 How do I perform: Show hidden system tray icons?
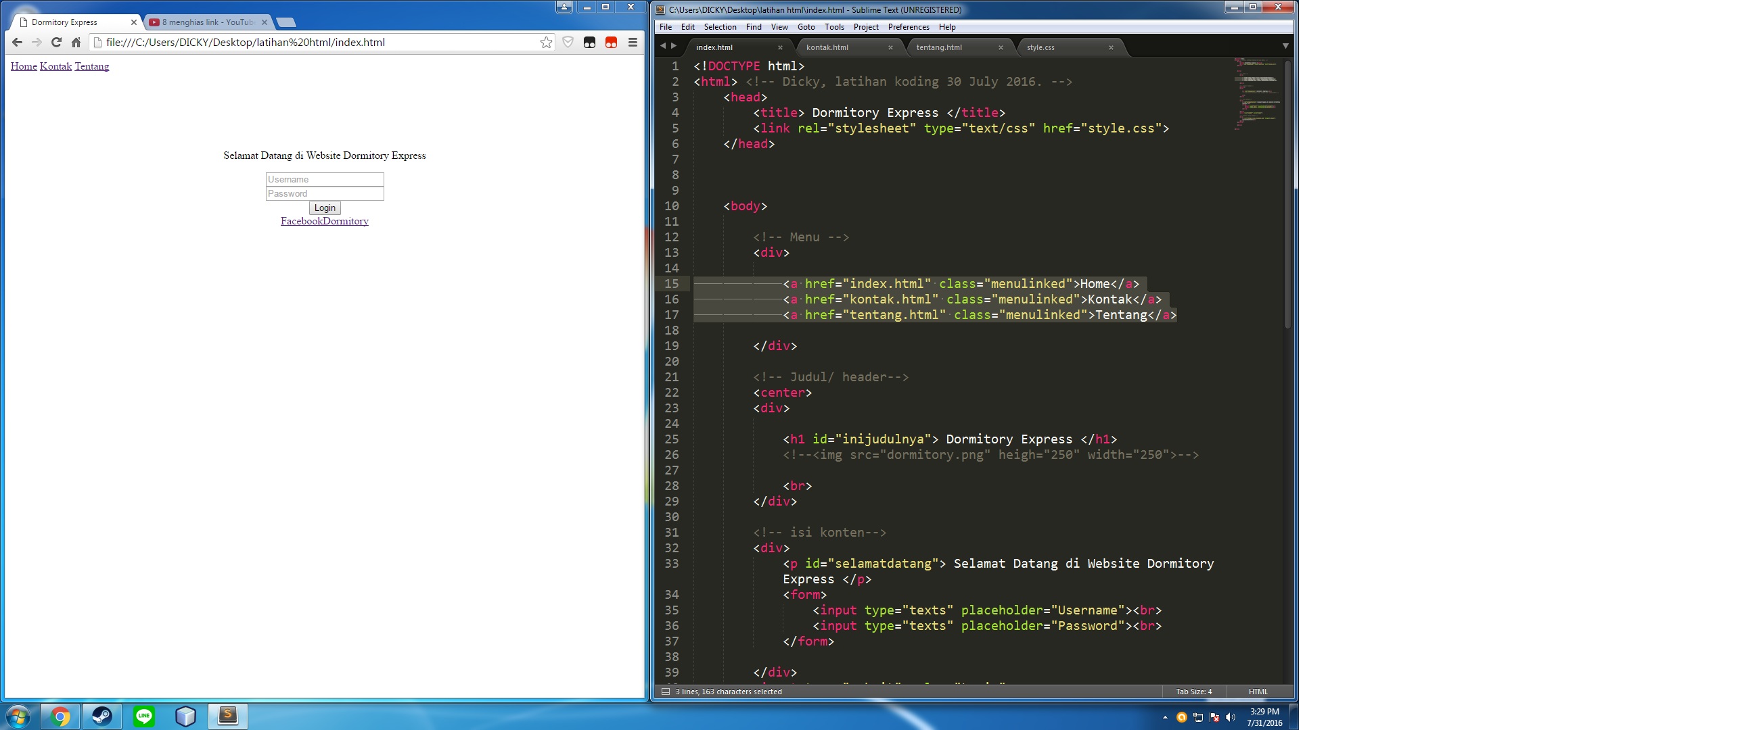coord(1165,717)
